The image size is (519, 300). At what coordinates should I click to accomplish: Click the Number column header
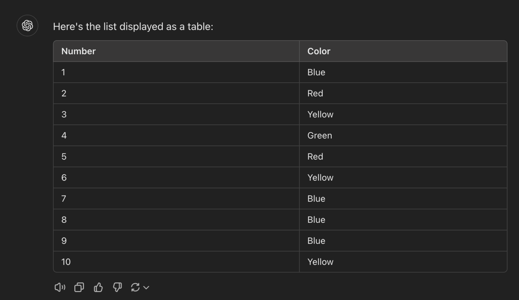[x=79, y=51]
